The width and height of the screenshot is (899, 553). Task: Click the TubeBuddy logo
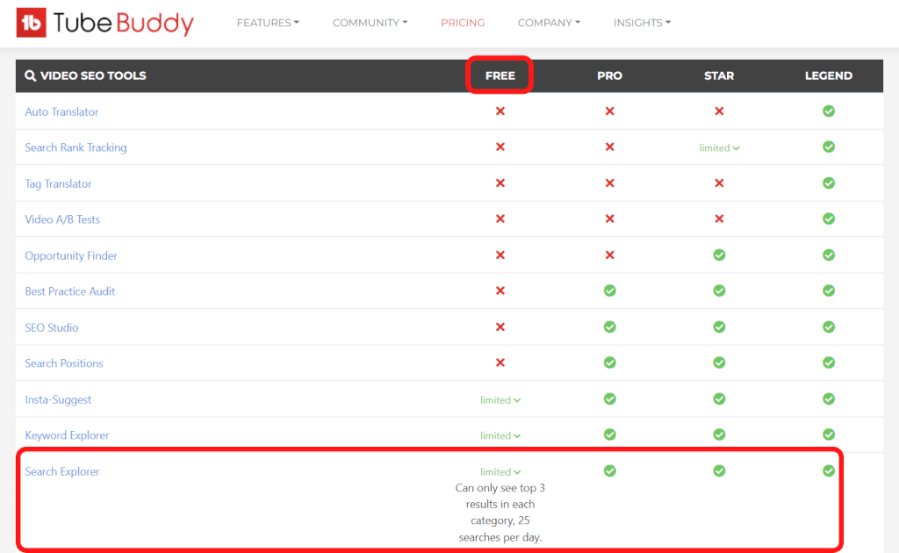(x=105, y=23)
